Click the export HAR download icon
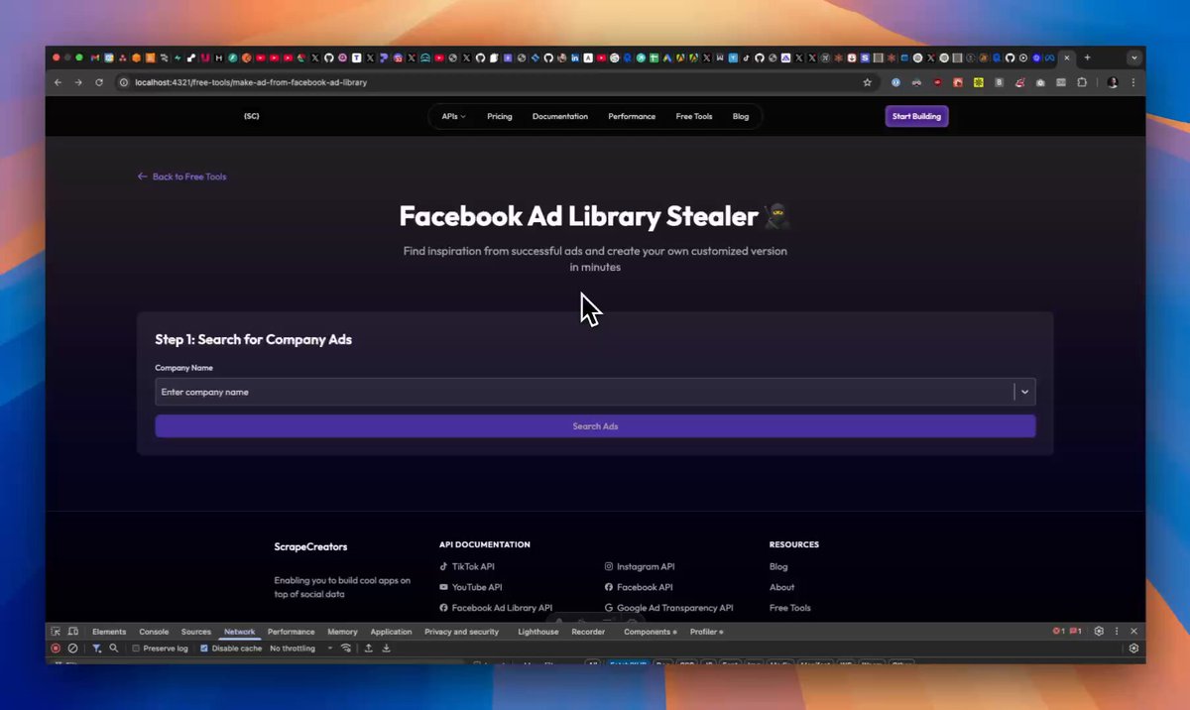Screen dimensions: 1190x710 [x=387, y=649]
